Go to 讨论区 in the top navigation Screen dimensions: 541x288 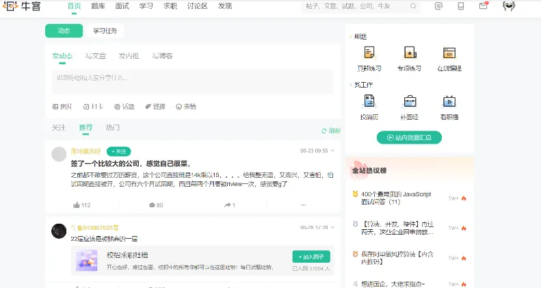coord(198,6)
